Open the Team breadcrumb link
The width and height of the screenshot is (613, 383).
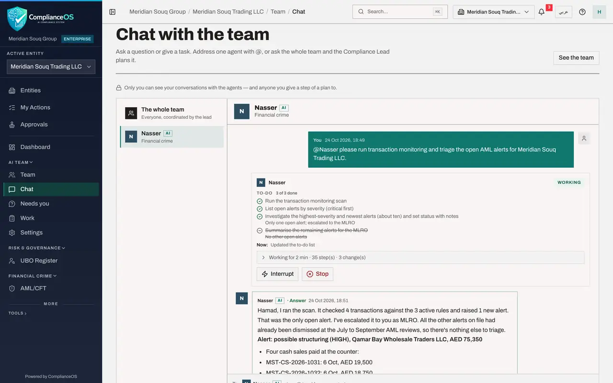pos(278,11)
